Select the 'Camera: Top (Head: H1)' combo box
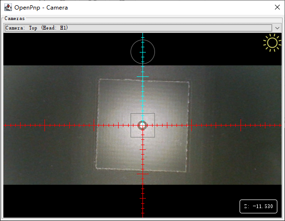The image size is (285, 221). (x=142, y=28)
